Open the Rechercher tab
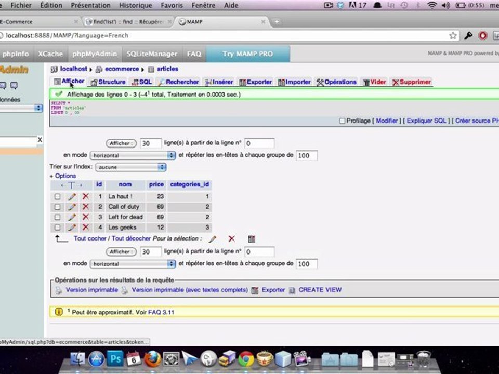The width and height of the screenshot is (499, 374). tap(178, 82)
